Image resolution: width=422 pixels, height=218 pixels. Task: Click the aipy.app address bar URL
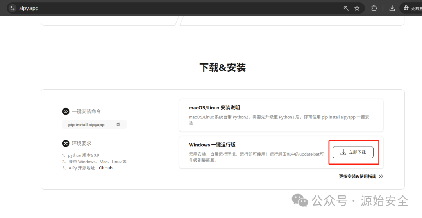coord(29,8)
